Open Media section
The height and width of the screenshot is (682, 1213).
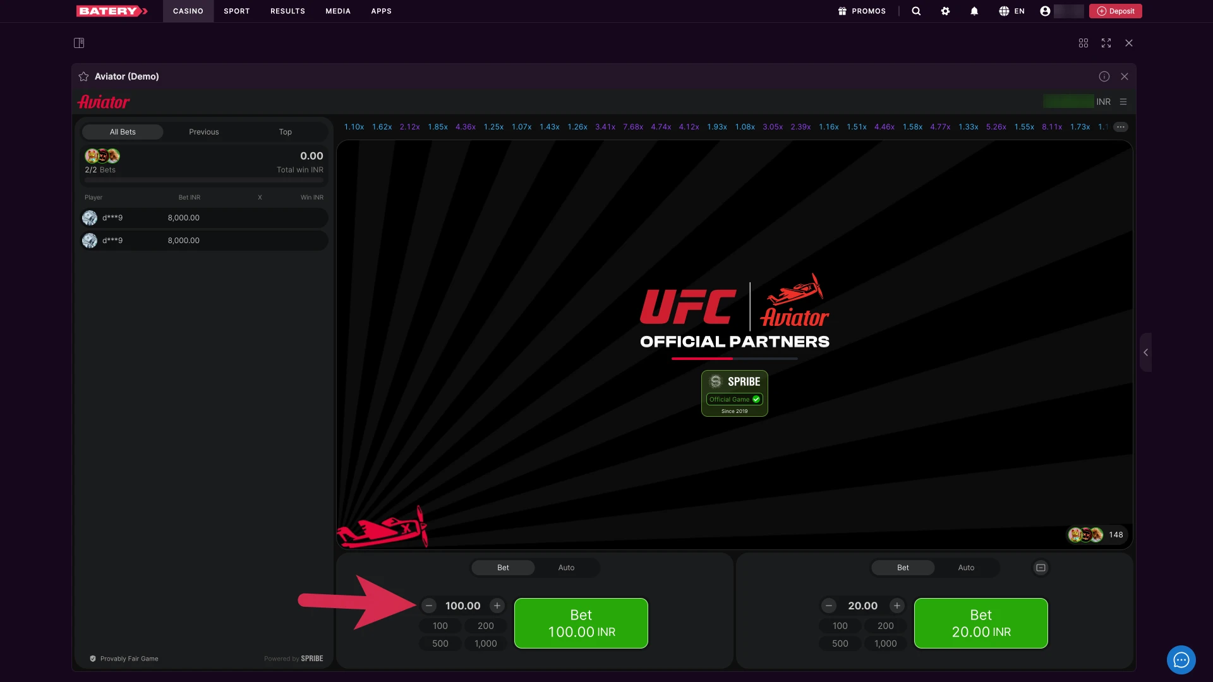(338, 11)
